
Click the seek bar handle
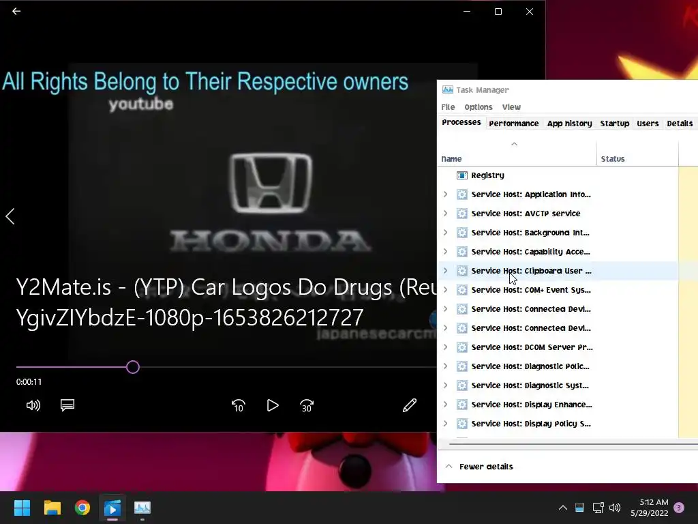(x=133, y=367)
